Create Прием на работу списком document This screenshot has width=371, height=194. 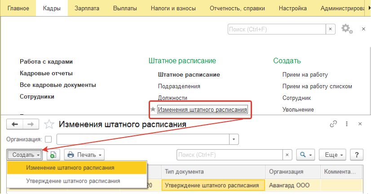pos(317,86)
